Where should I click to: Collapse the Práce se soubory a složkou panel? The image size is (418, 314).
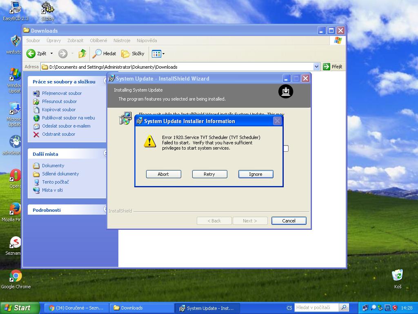coord(105,81)
